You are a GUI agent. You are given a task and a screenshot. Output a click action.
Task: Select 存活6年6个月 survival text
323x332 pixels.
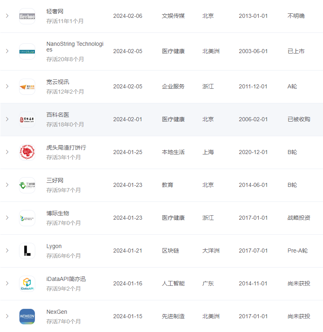(64, 256)
